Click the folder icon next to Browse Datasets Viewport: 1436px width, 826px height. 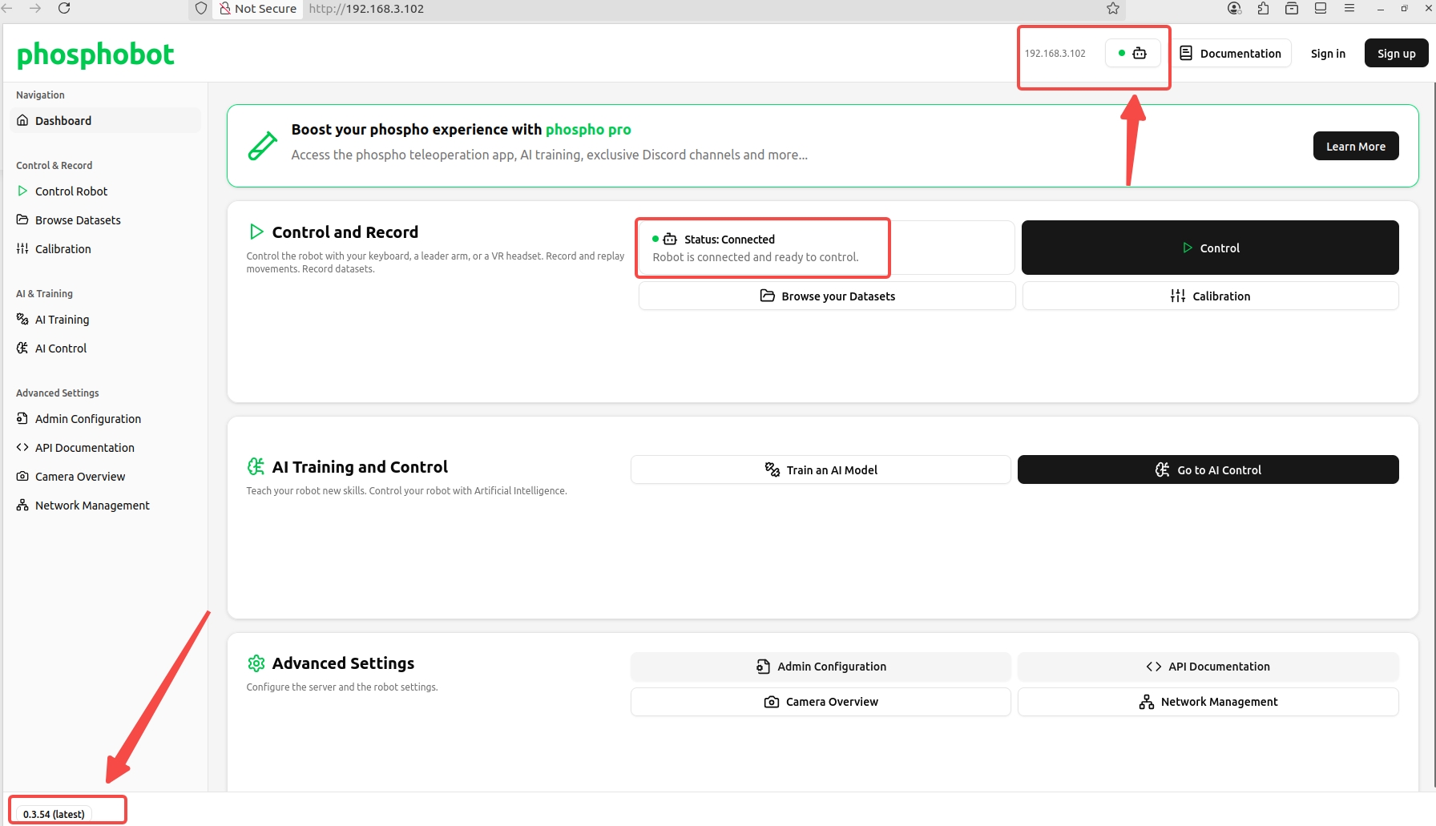tap(22, 220)
